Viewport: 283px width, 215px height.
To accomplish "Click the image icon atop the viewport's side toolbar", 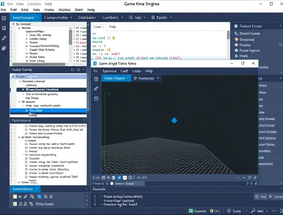I will pos(96,79).
